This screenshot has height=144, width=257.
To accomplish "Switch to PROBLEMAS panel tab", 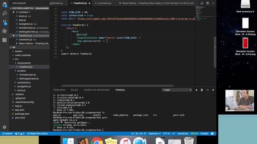I will click(59, 90).
